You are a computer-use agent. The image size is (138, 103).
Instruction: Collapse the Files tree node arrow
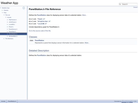[x=2, y=13]
